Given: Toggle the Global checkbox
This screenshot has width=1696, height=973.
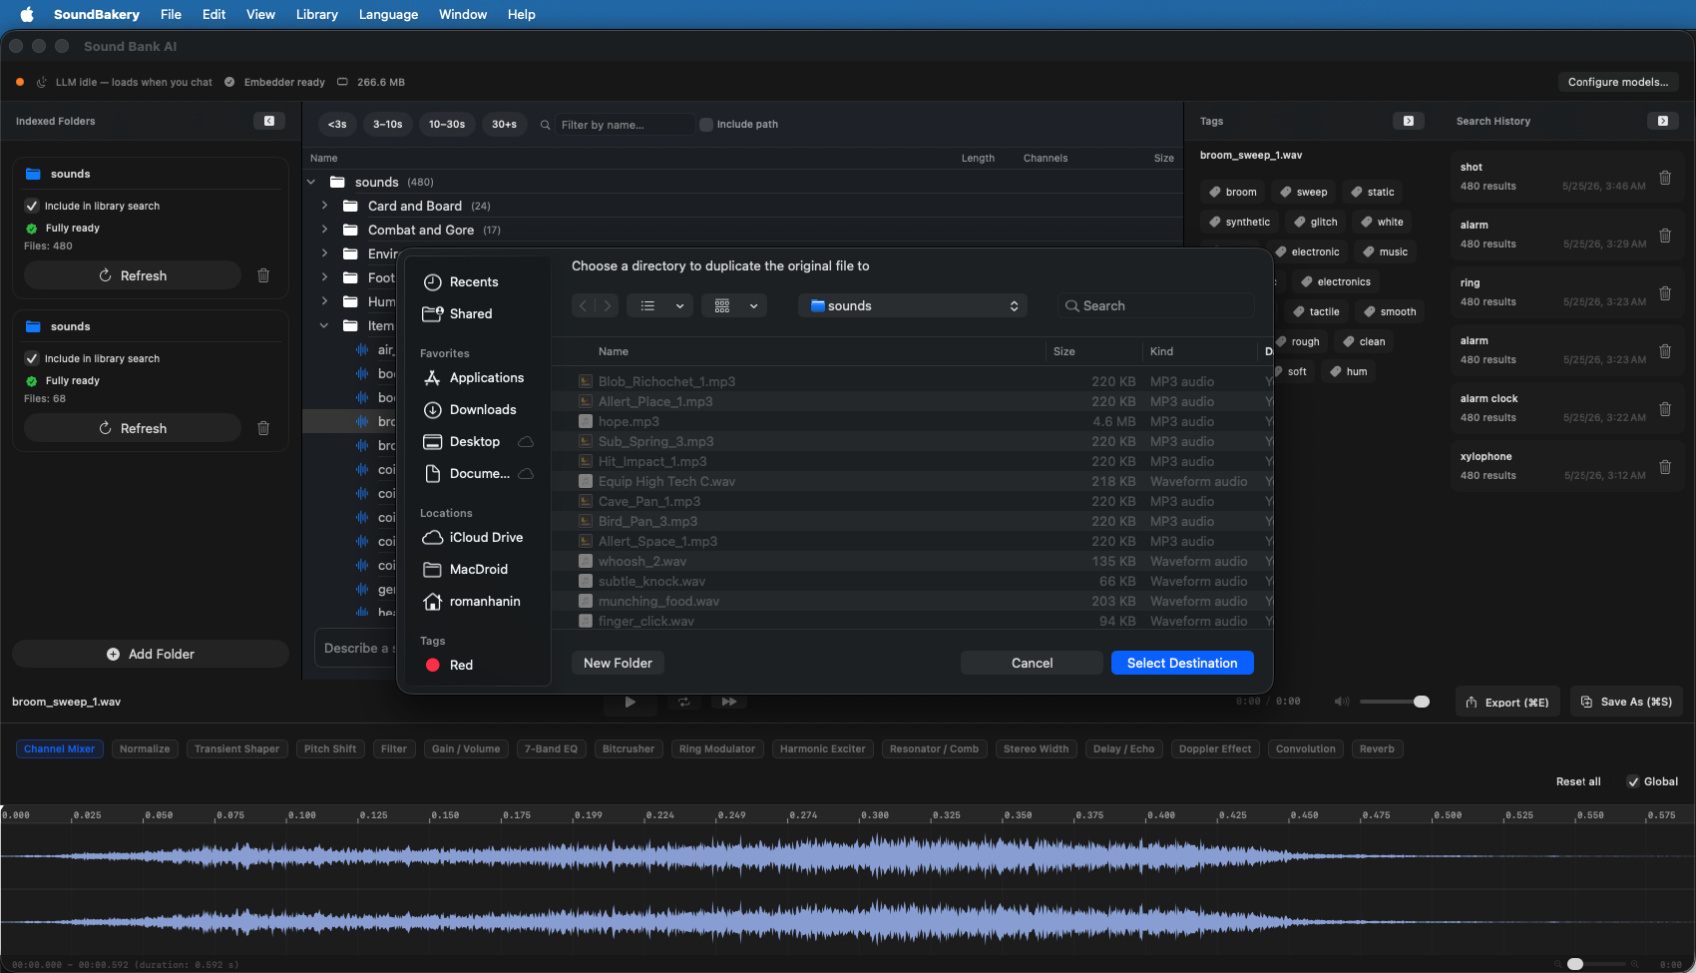Looking at the screenshot, I should (1633, 781).
